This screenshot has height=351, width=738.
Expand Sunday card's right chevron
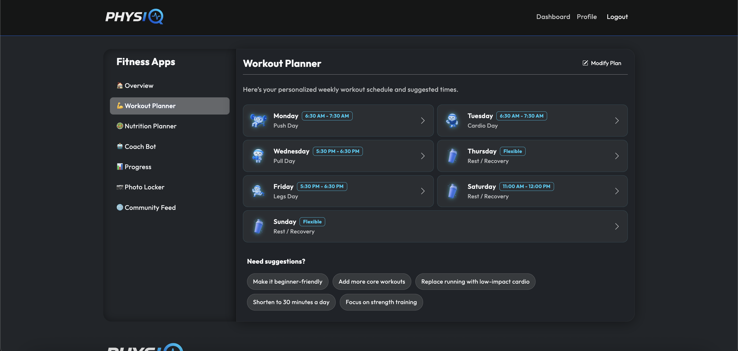point(617,226)
